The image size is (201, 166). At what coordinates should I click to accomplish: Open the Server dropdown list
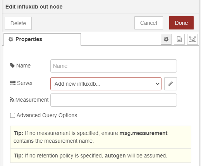click(106, 84)
